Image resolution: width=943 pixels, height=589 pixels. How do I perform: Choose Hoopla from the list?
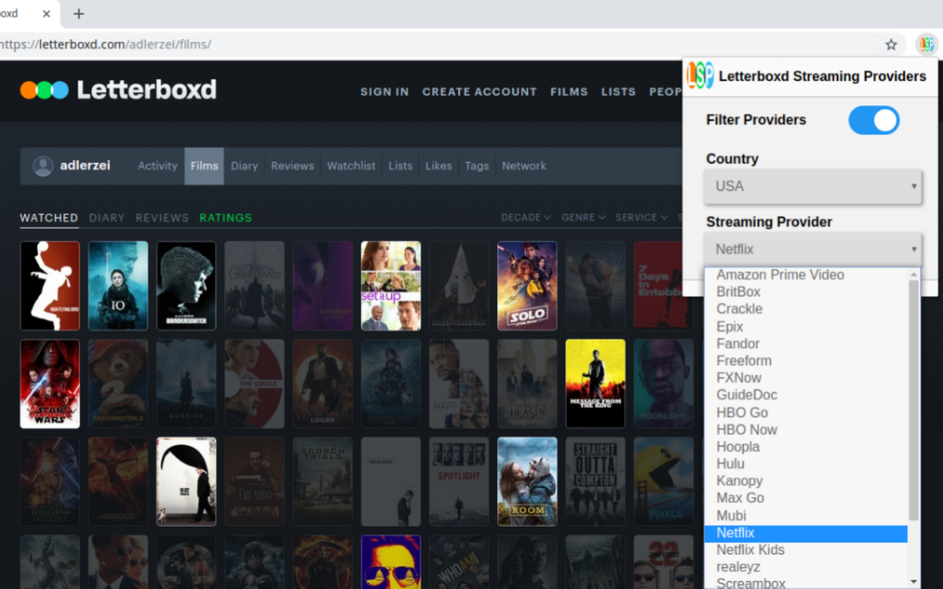(x=806, y=447)
